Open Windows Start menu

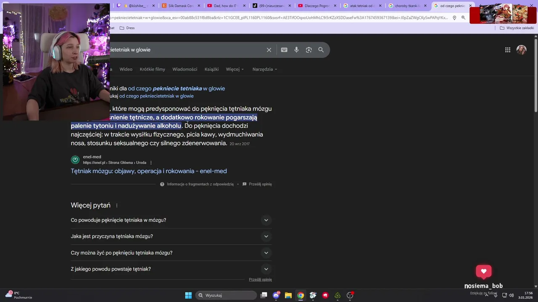pos(188,295)
